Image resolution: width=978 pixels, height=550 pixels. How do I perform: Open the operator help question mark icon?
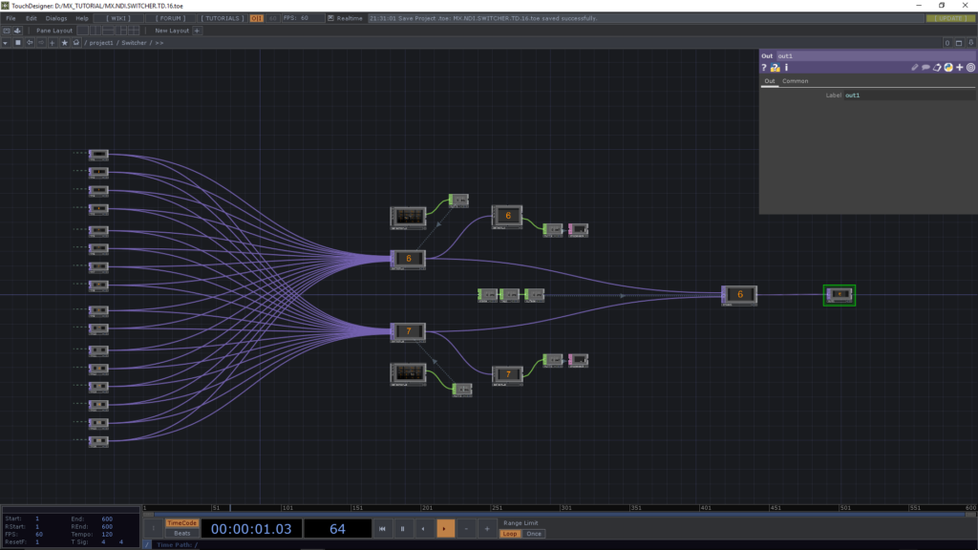[x=764, y=68]
